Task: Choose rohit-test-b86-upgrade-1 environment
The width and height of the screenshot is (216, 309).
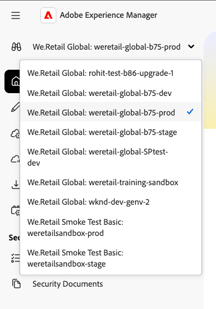Action: (111, 73)
